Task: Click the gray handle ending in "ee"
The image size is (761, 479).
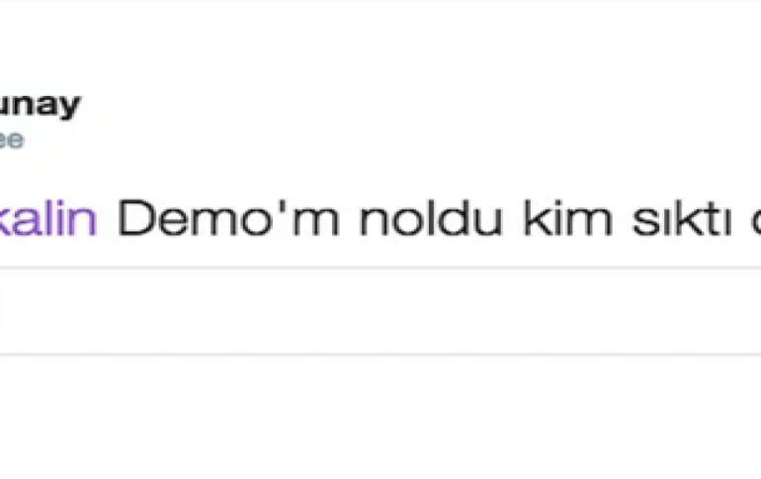Action: [x=11, y=140]
